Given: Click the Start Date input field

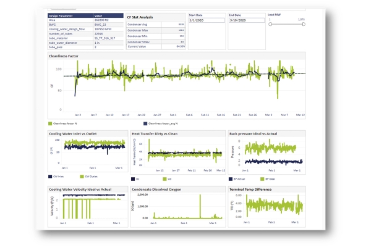Looking at the screenshot, I should pos(207,20).
